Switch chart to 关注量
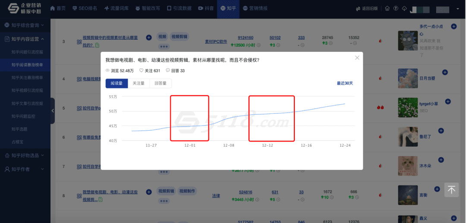 coord(139,83)
